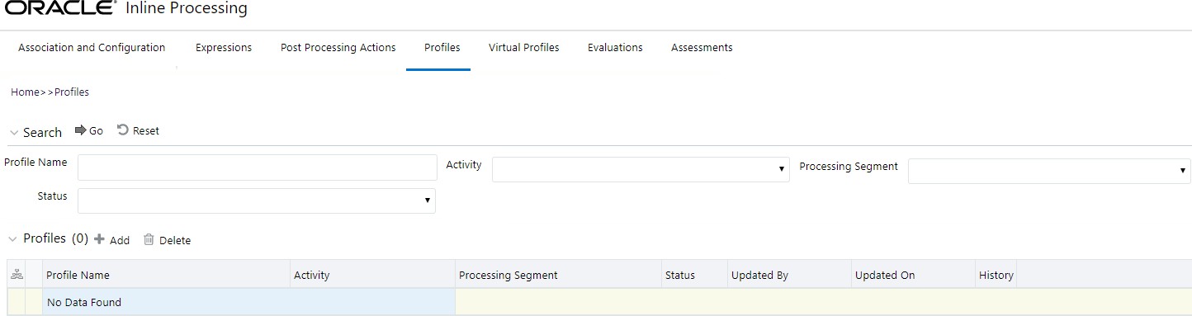This screenshot has width=1192, height=316.
Task: Click the Add plus icon
Action: [x=99, y=239]
